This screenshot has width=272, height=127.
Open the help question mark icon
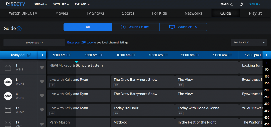[241, 4]
